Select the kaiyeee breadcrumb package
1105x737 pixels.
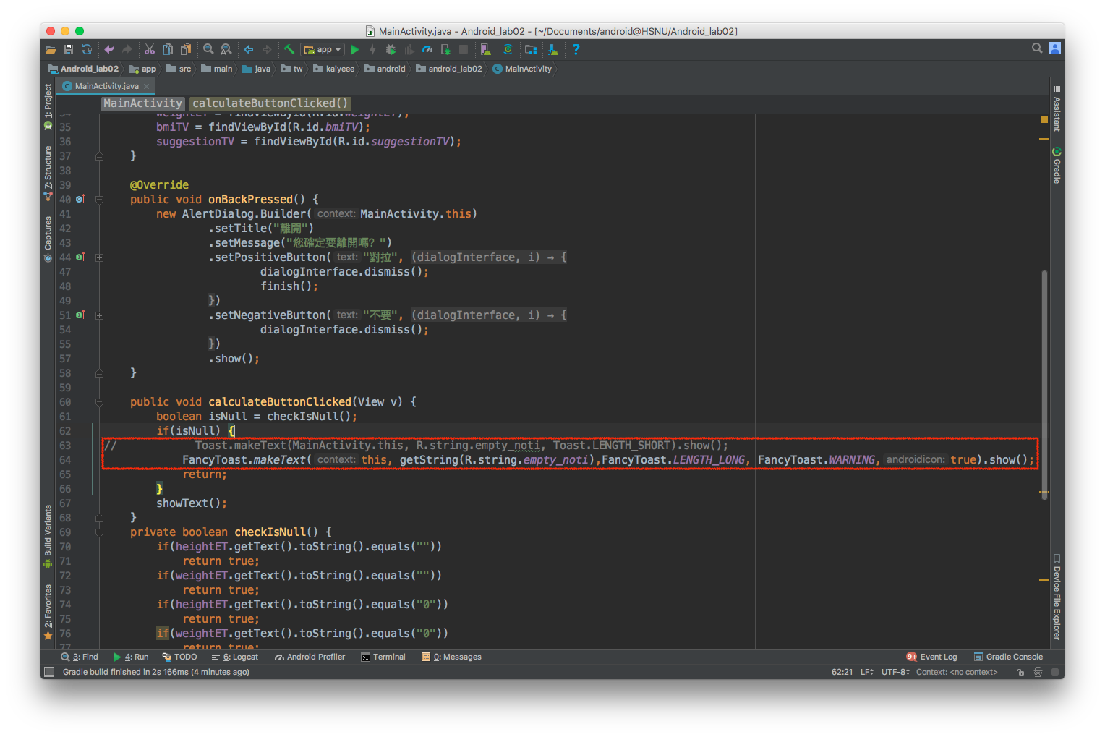[334, 69]
